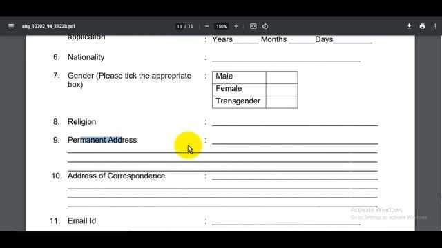This screenshot has width=442, height=248.
Task: Zoom out with the minus icon
Action: [207, 26]
